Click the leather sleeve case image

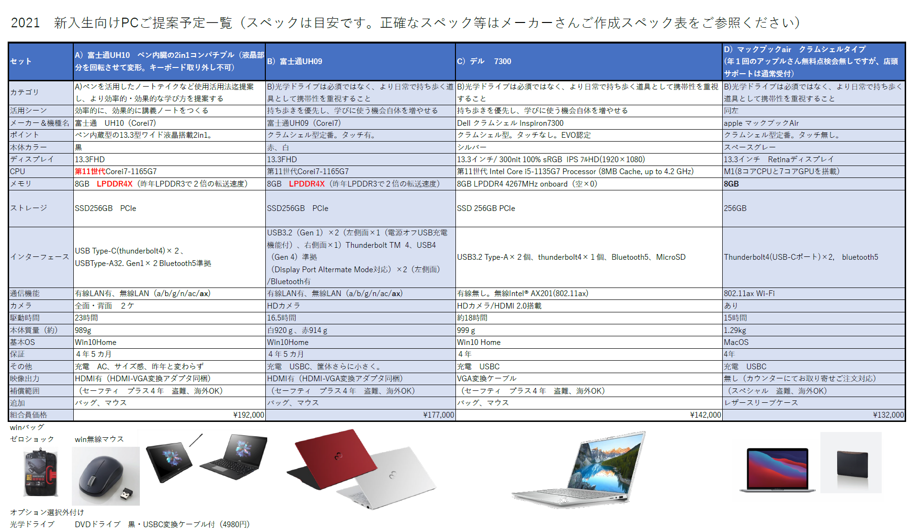[851, 463]
